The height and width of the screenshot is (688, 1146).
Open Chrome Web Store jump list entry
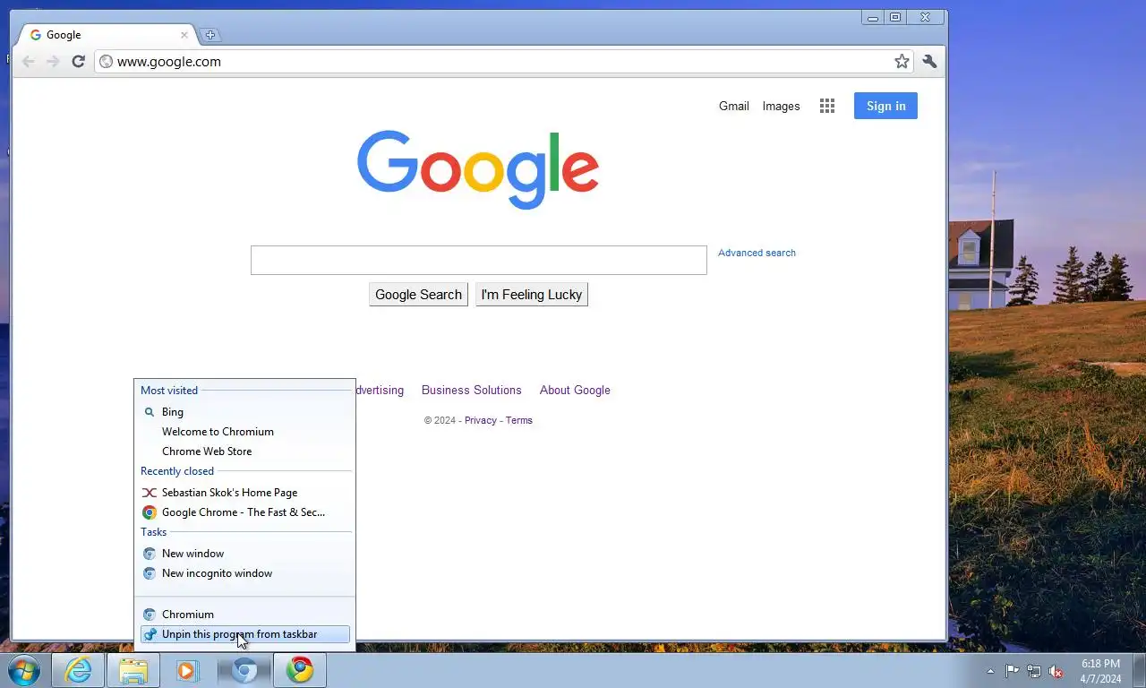click(245, 451)
